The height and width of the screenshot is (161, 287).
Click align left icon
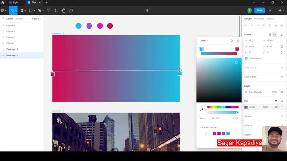click(x=246, y=25)
